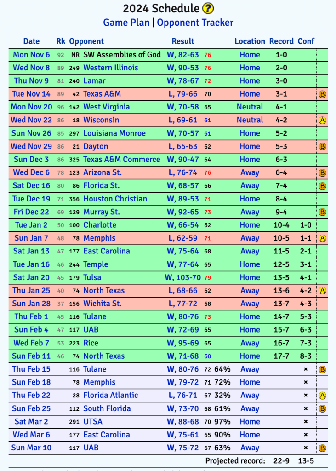Click the Sun Mar 10 date link

coord(31,448)
